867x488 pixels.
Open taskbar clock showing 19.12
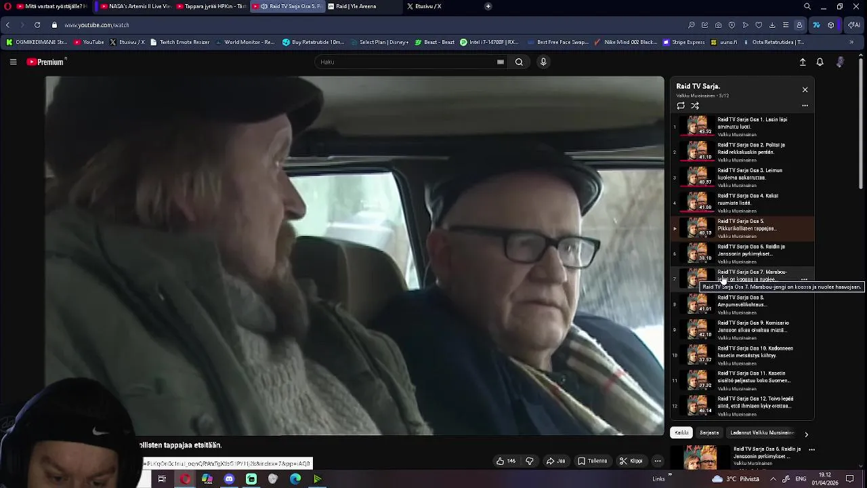coord(825,479)
